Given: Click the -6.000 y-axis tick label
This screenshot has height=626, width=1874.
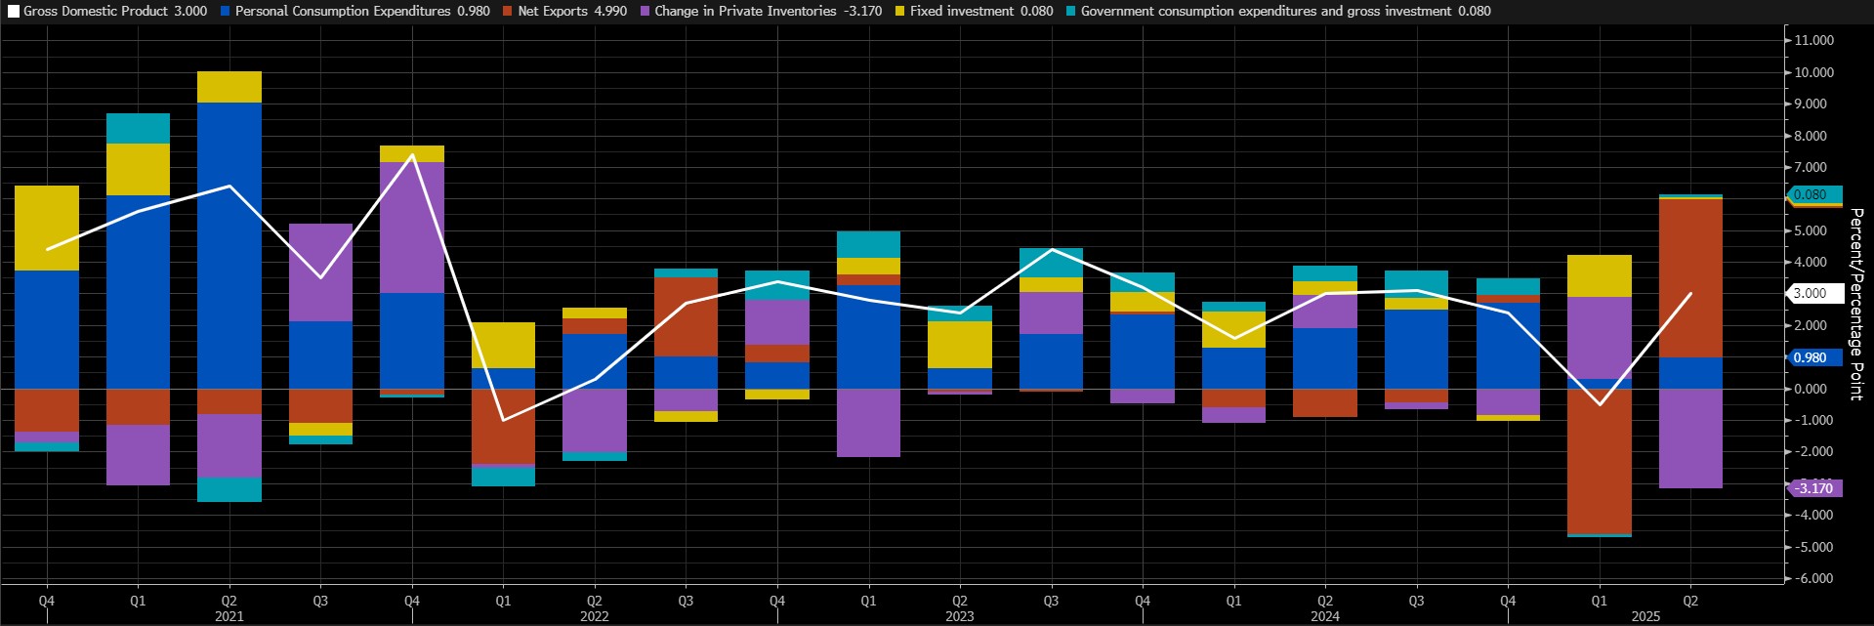Looking at the screenshot, I should 1812,578.
